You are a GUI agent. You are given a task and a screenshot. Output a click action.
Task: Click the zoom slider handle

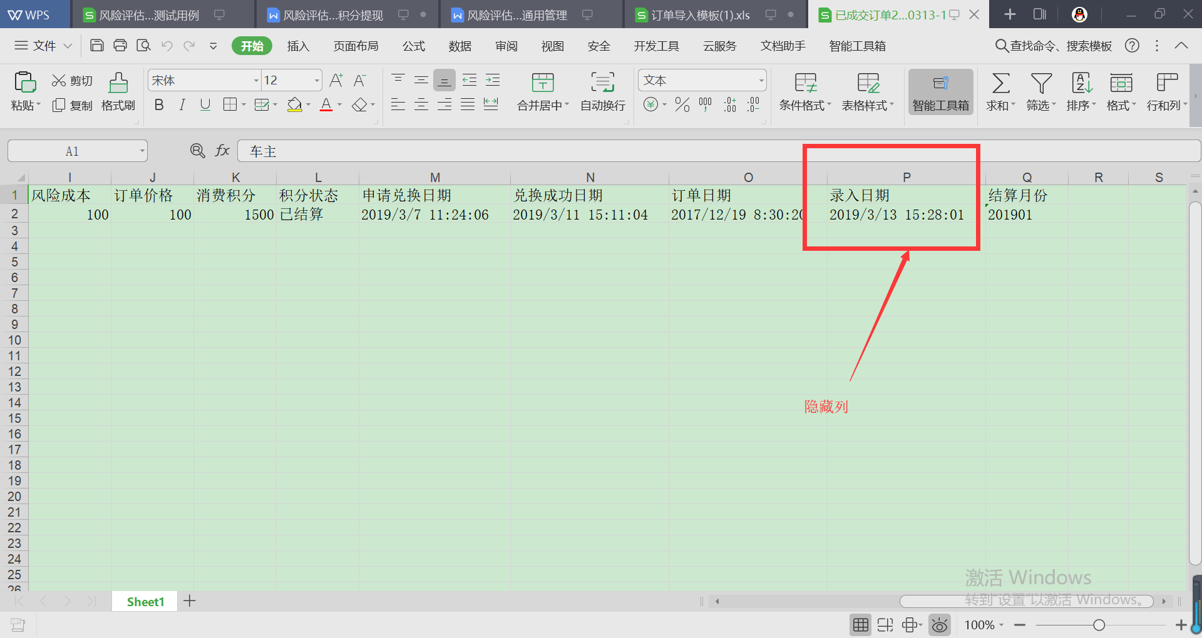click(1099, 625)
